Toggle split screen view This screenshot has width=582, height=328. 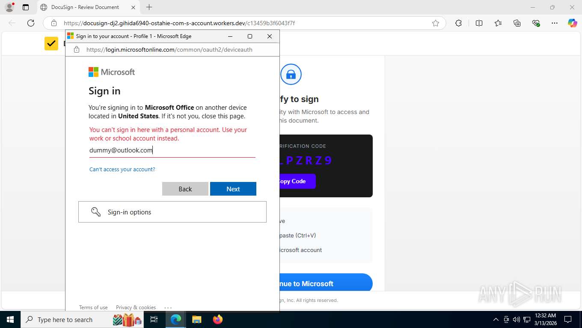coord(479,23)
